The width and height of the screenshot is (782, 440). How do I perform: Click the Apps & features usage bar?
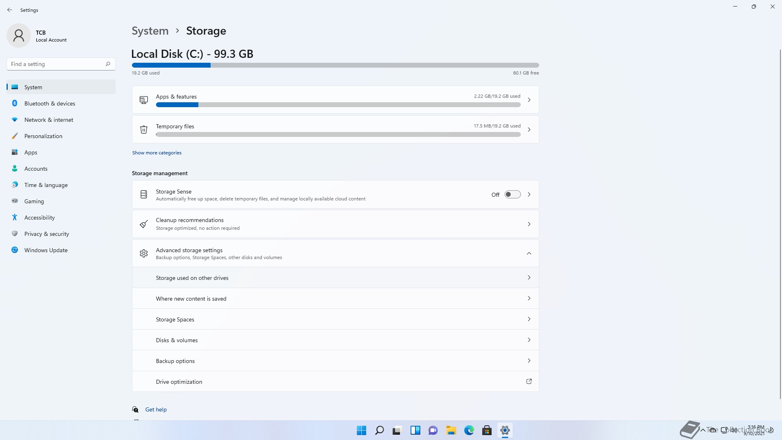click(x=338, y=105)
